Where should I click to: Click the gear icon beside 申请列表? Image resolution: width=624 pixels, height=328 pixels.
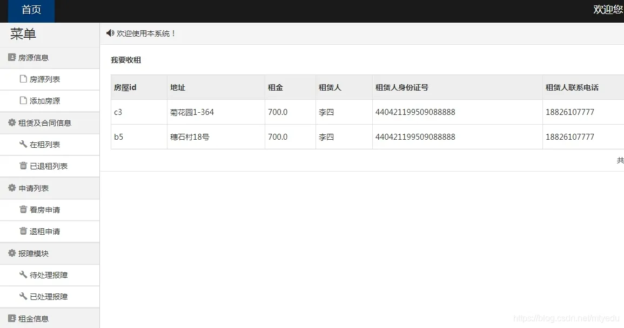pyautogui.click(x=12, y=188)
